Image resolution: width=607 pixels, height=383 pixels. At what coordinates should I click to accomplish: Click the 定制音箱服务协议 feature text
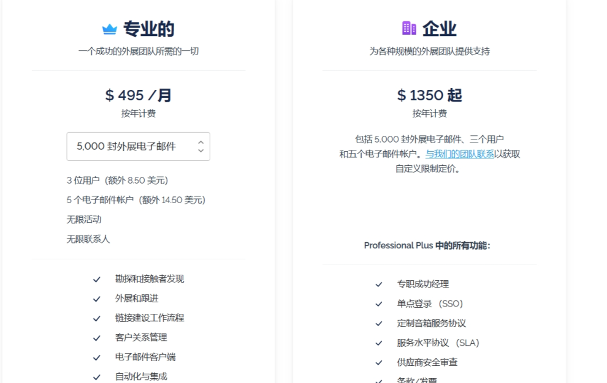click(431, 323)
